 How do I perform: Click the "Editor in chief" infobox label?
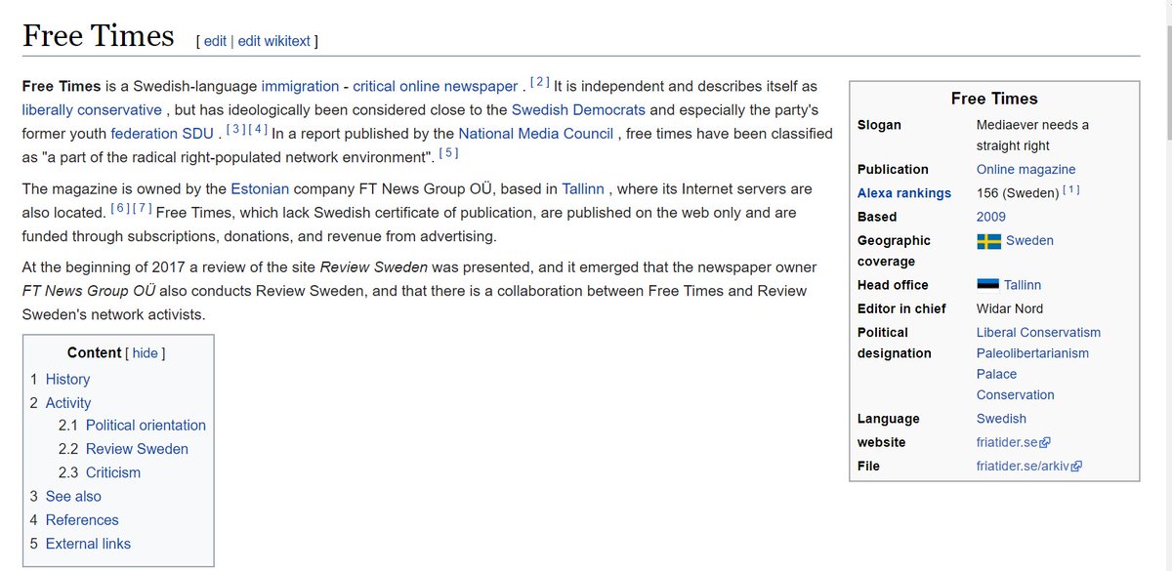pyautogui.click(x=901, y=308)
